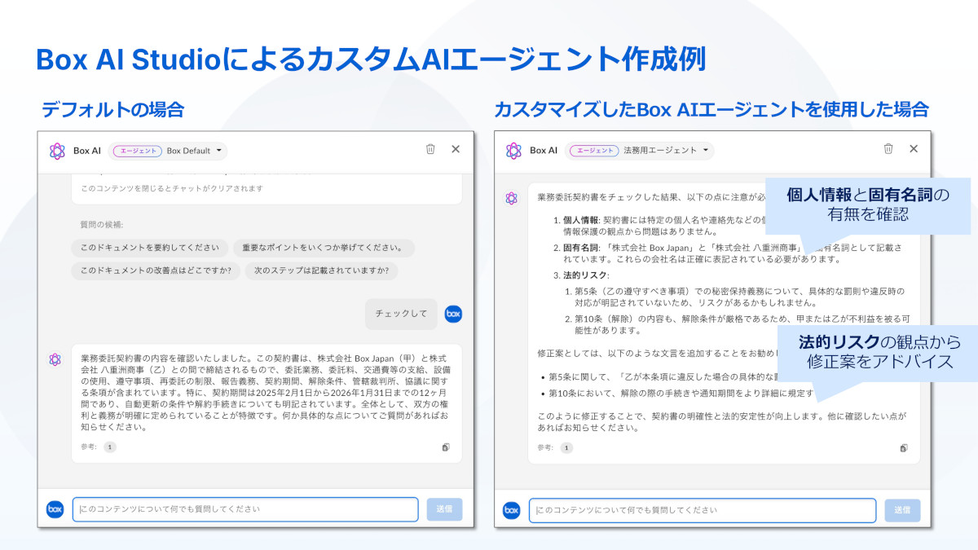Focus the question input field in right panel
The width and height of the screenshot is (978, 550).
pos(703,510)
